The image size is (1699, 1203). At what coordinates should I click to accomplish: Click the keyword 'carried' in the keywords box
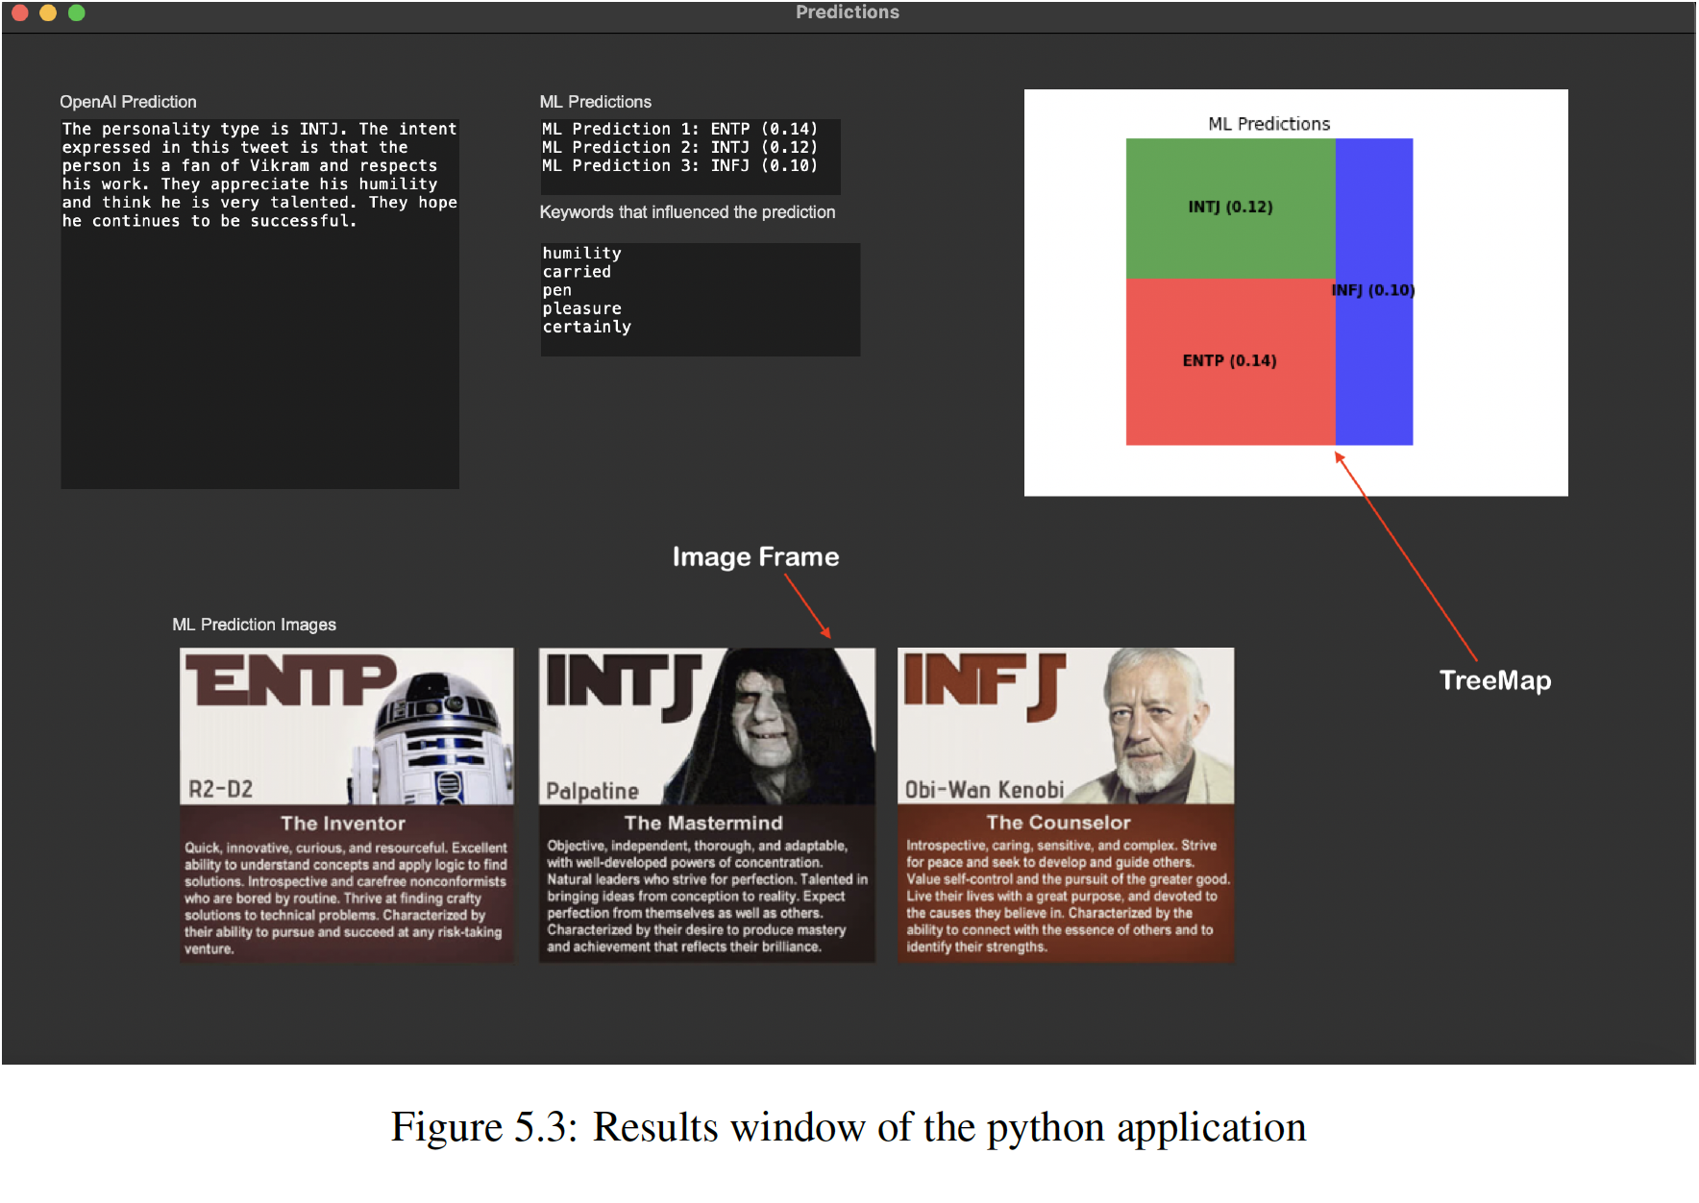pyautogui.click(x=577, y=271)
